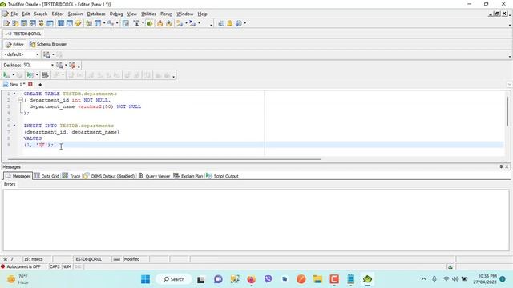513x288 pixels.
Task: Select the Messages output tab
Action: coord(18,176)
